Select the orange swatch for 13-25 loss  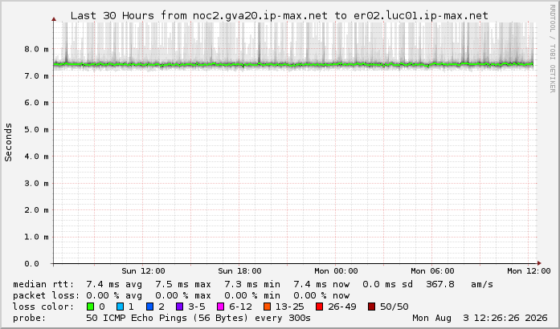[267, 307]
